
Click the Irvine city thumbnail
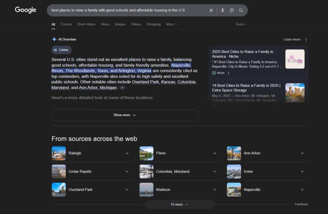(x=234, y=171)
